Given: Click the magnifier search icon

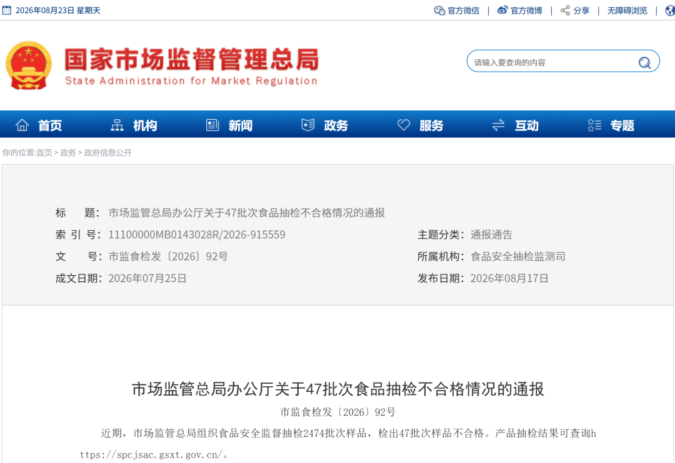Looking at the screenshot, I should coord(644,63).
